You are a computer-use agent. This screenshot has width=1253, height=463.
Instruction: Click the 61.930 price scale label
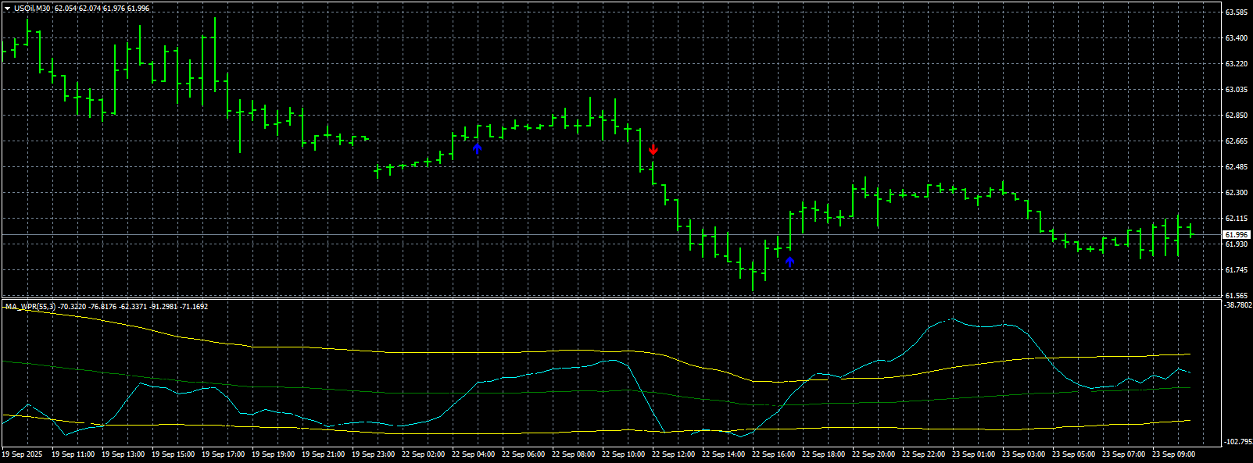[1237, 244]
